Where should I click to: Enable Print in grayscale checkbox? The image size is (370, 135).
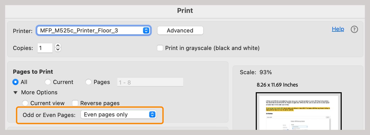coord(160,48)
